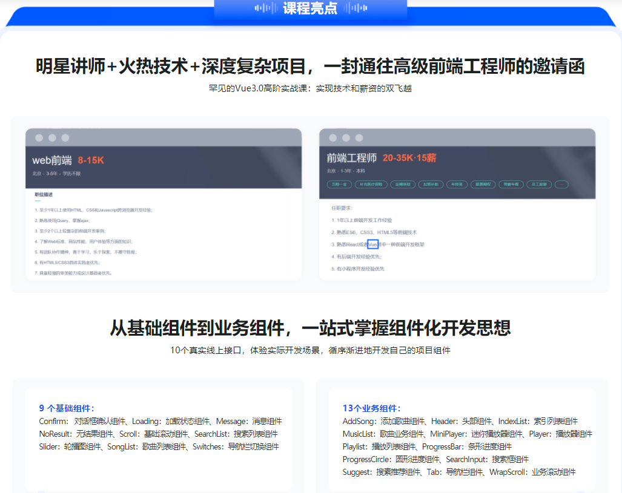Screen dimensions: 622x493
Task: Click the sound wave icon right of 课程亮点
Action: tap(356, 8)
